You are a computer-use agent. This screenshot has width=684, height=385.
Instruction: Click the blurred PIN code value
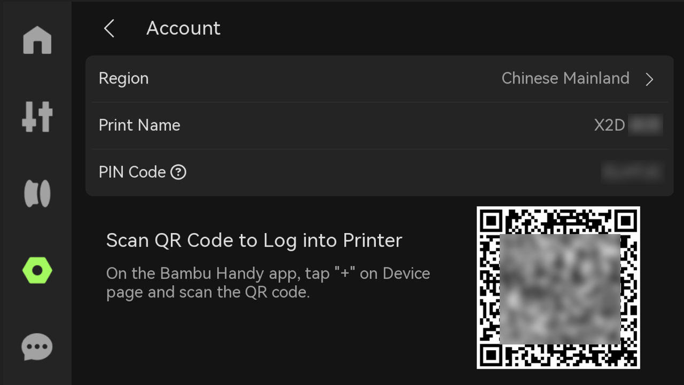click(633, 172)
